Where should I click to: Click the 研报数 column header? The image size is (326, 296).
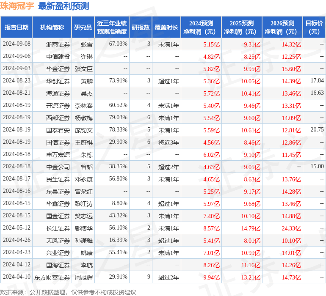tap(141, 27)
